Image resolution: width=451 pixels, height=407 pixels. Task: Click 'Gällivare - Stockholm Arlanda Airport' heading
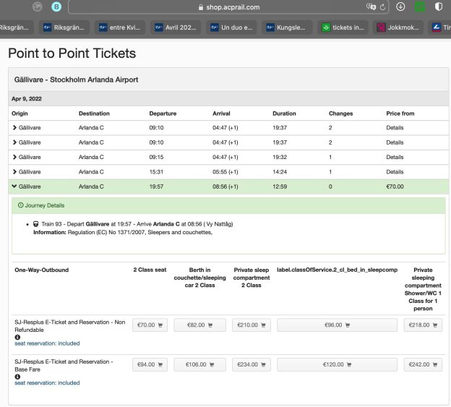pos(76,80)
